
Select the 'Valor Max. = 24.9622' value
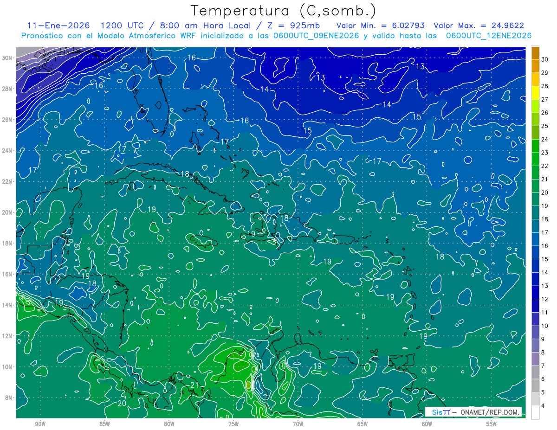point(479,26)
